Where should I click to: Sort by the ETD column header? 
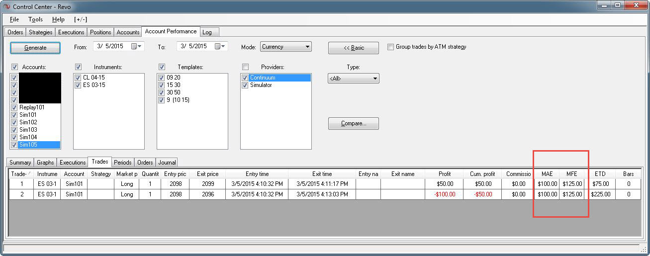(600, 174)
